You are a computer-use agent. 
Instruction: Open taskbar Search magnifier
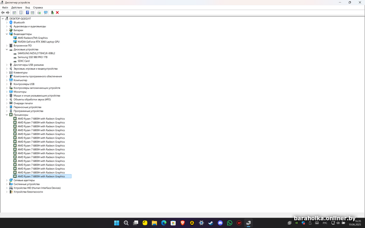point(126,223)
